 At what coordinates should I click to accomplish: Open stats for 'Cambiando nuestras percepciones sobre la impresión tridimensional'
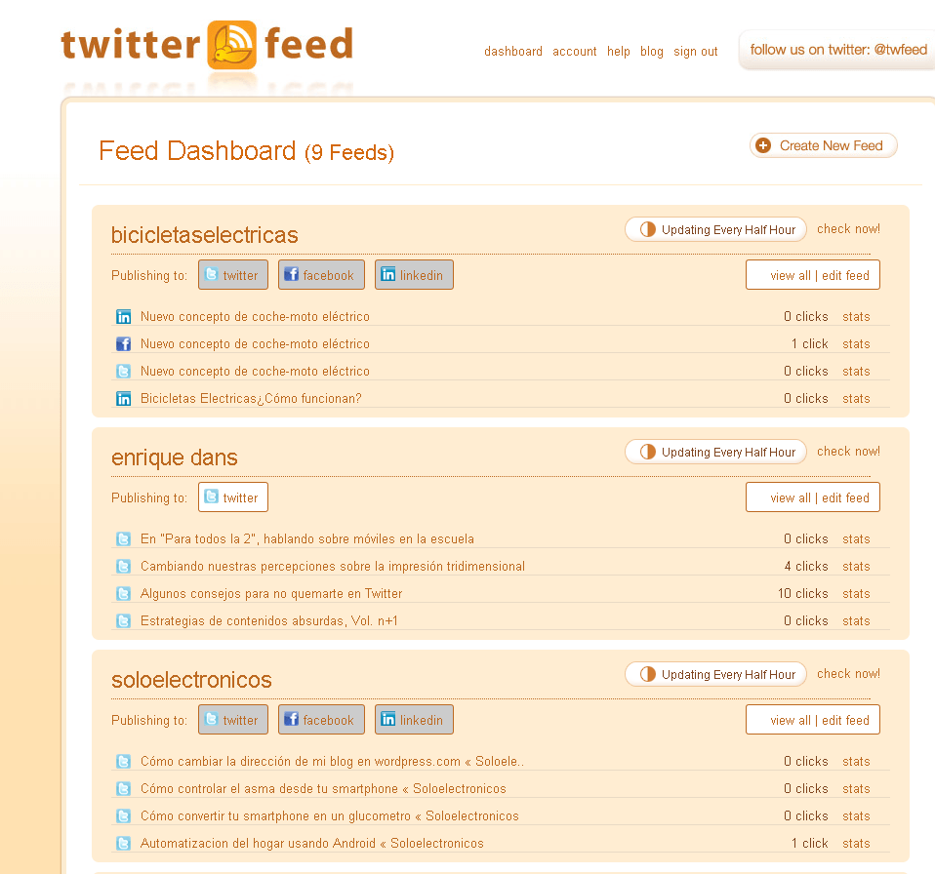point(856,566)
